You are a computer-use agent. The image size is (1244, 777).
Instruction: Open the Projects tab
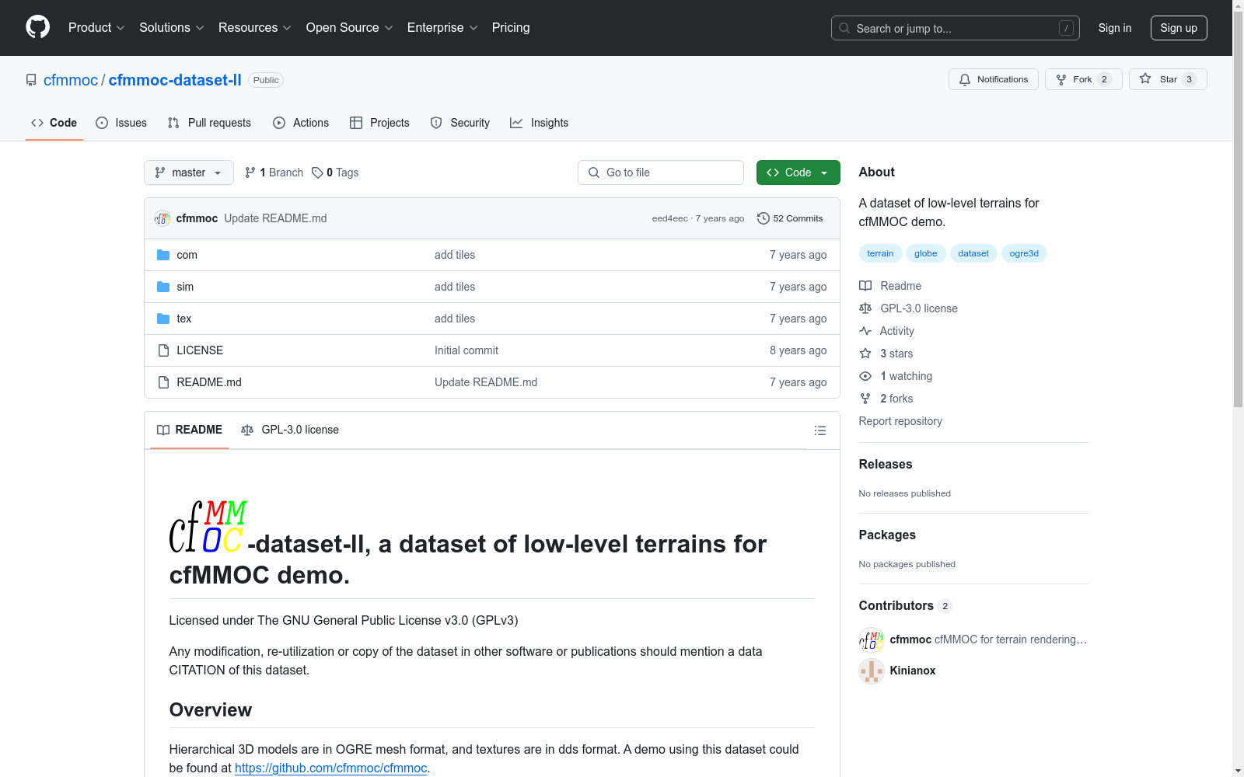(x=379, y=123)
